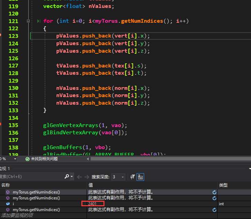Viewport: 251px width, 219px height.
Task: Click the 监视 1 panel title
Action: [5, 169]
